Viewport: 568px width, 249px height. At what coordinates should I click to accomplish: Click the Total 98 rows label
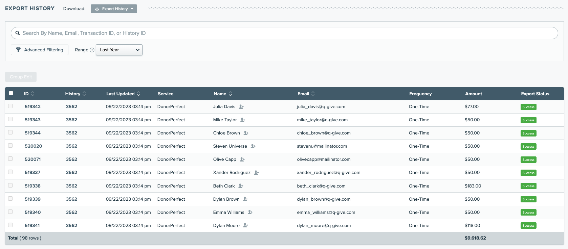[x=25, y=238]
